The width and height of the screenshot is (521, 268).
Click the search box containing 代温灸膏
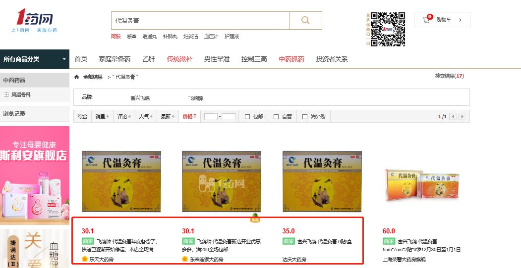coord(200,21)
